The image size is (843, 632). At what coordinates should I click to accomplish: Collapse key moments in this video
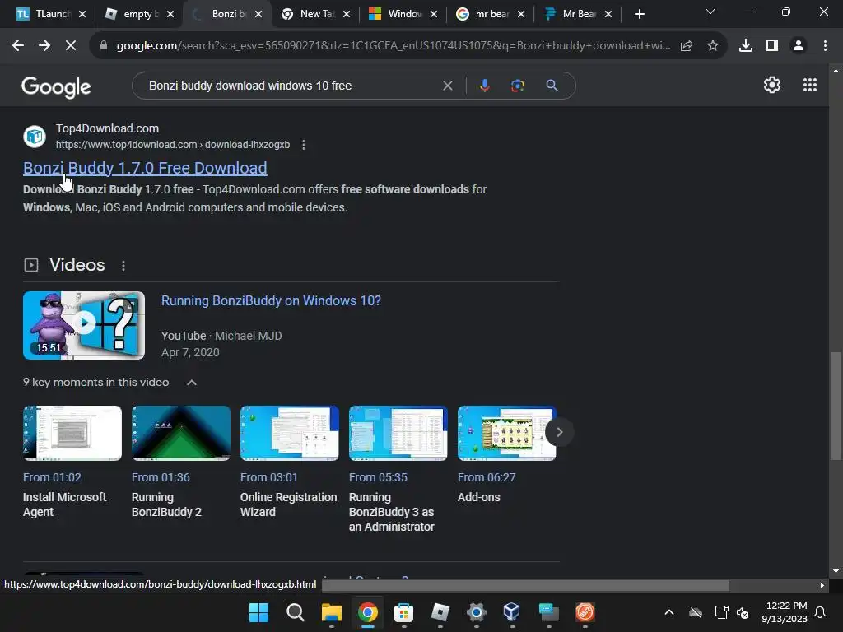coord(191,382)
